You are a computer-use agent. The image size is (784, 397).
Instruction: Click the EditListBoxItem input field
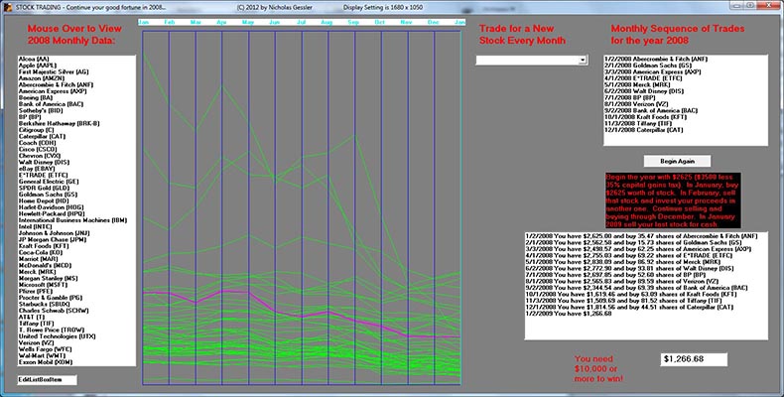47,380
